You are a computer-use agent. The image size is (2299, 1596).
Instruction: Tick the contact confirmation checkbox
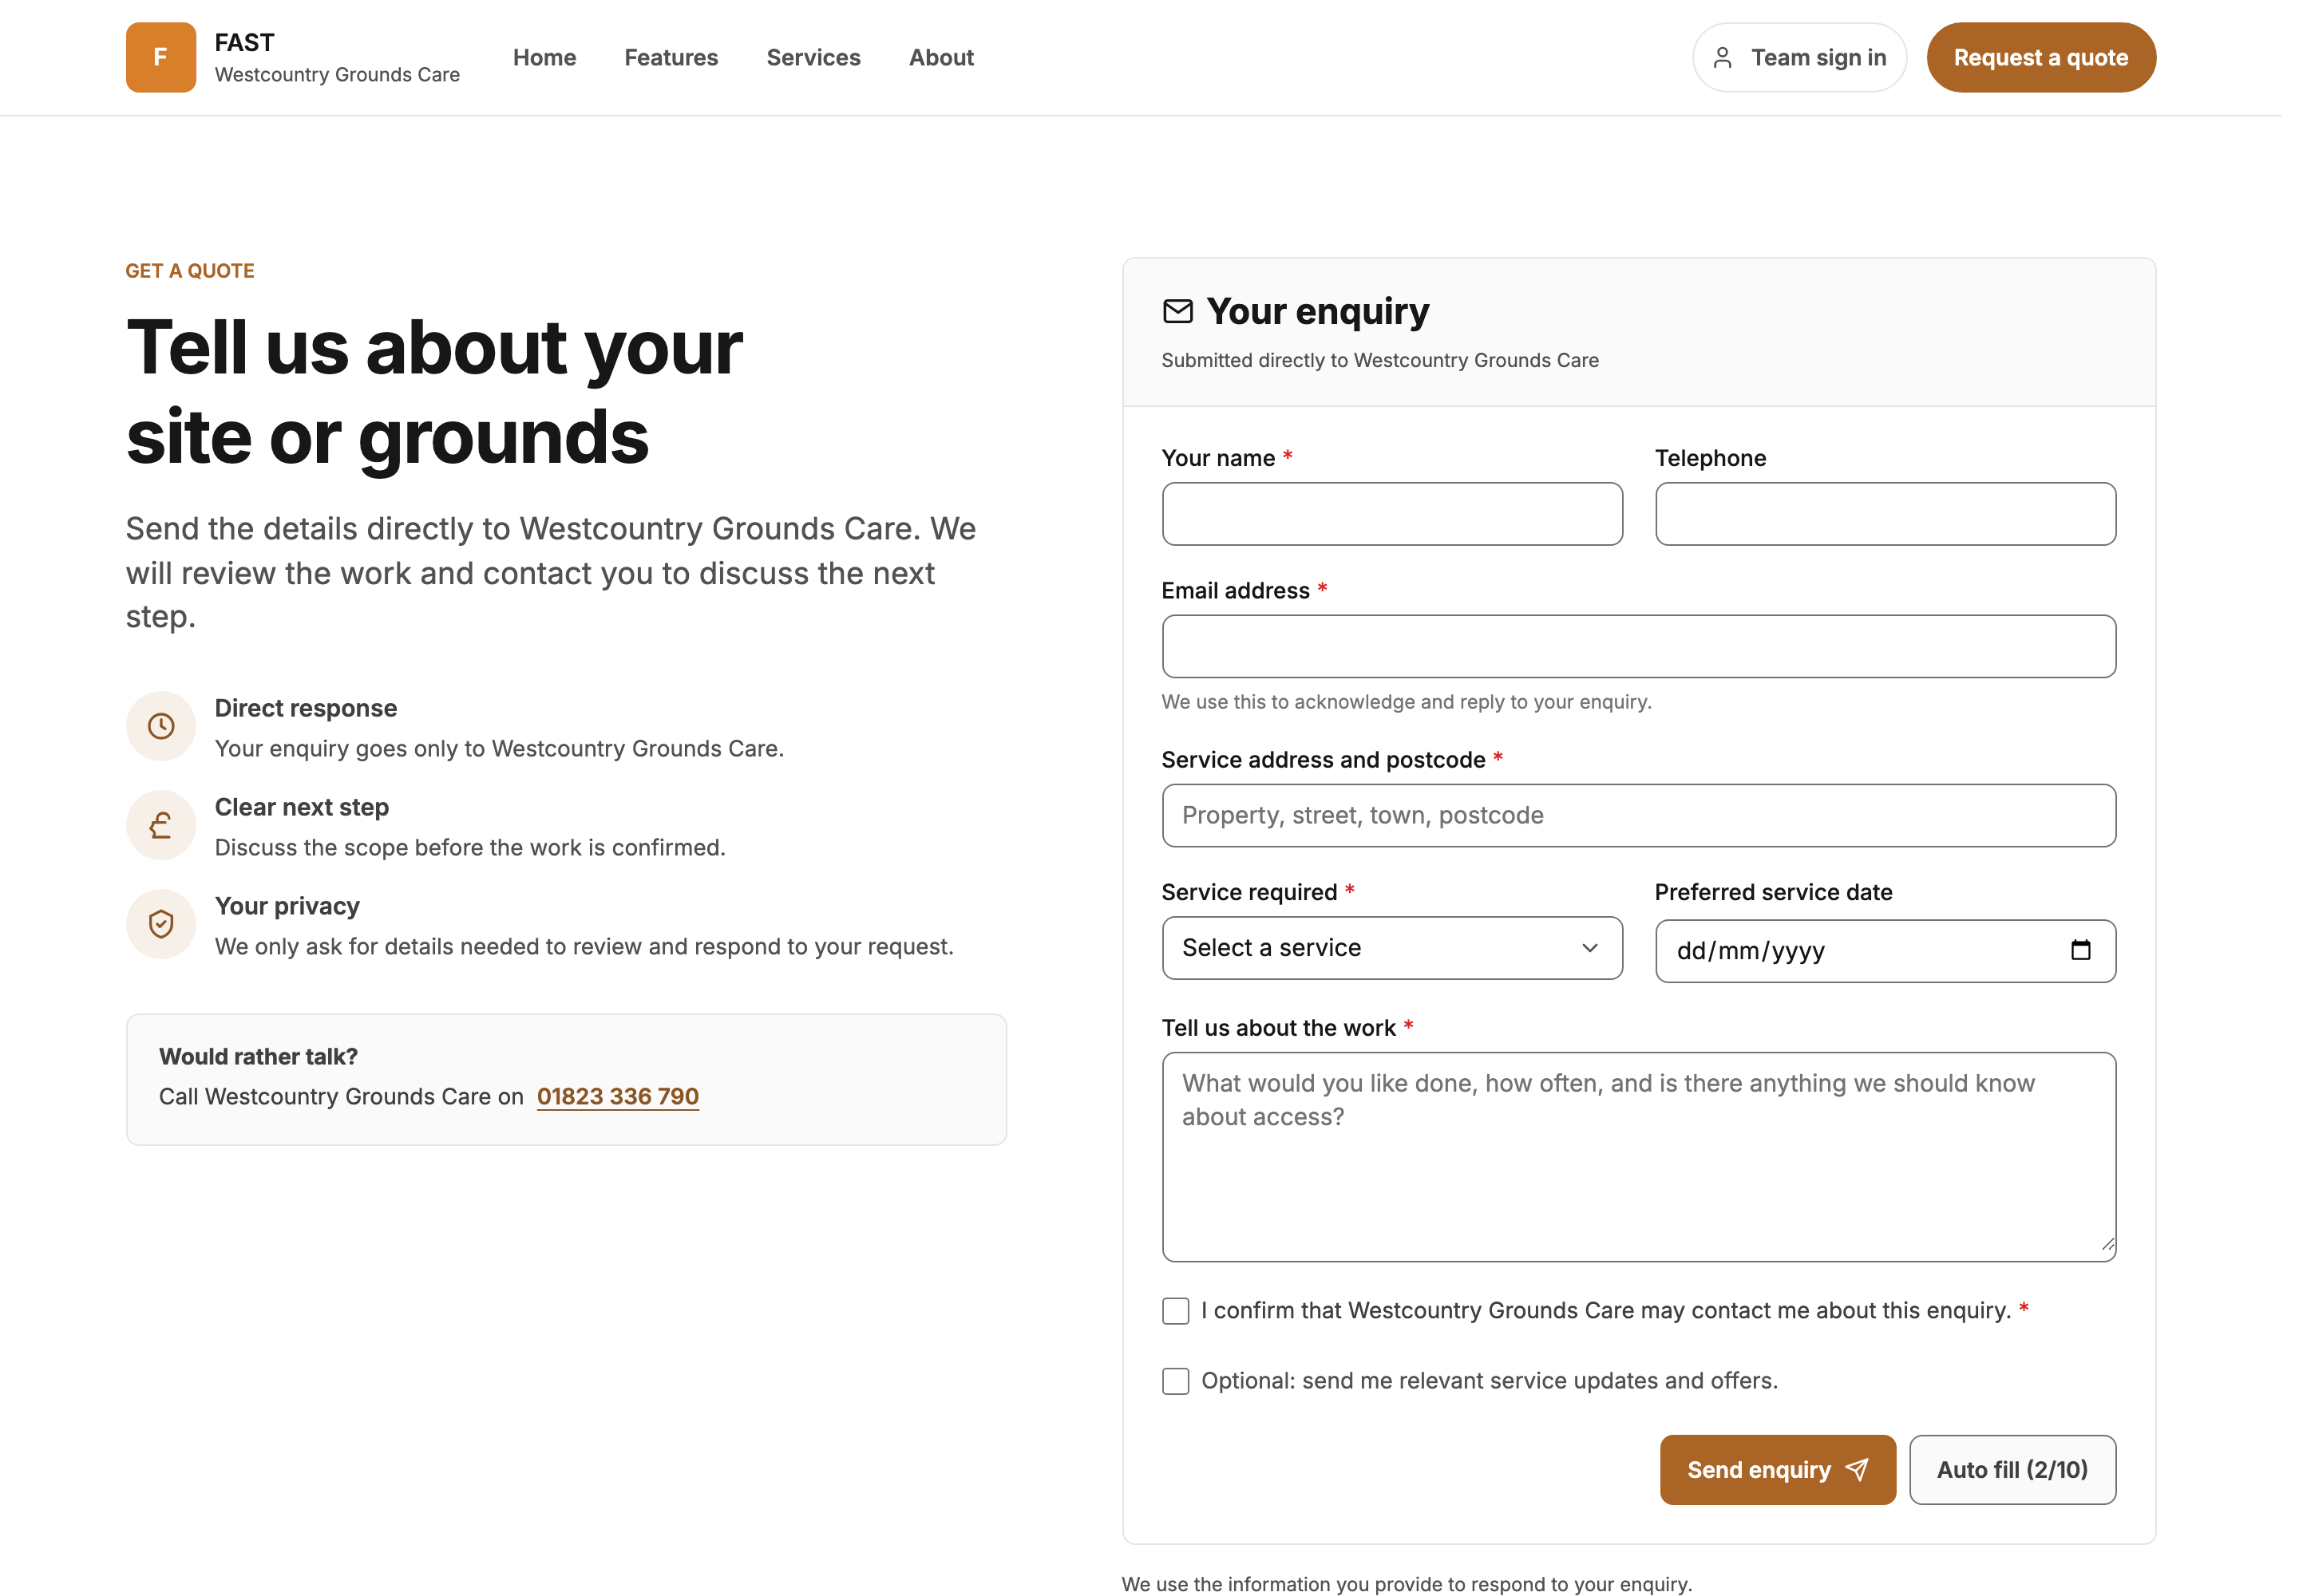point(1176,1311)
